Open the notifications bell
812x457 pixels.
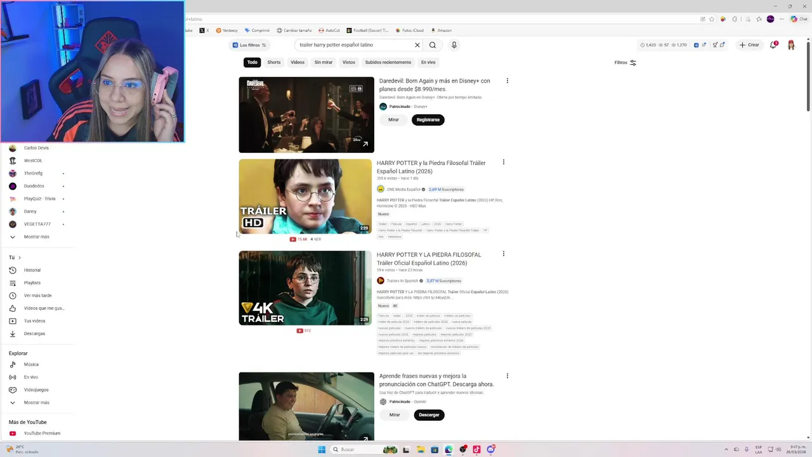pos(773,45)
